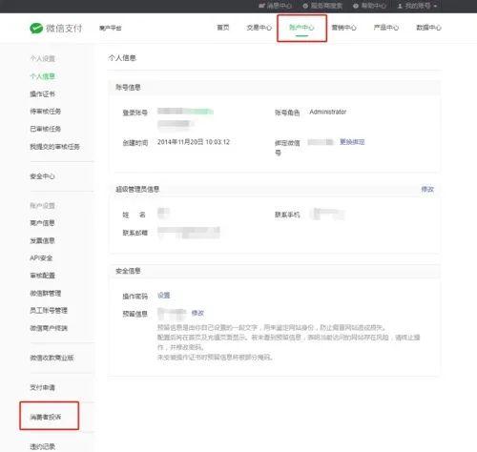477x452 pixels.
Task: Select API安全 in sidebar
Action: click(41, 257)
